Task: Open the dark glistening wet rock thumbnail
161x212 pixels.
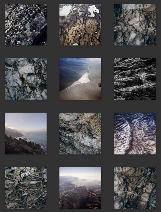Action: pyautogui.click(x=26, y=25)
